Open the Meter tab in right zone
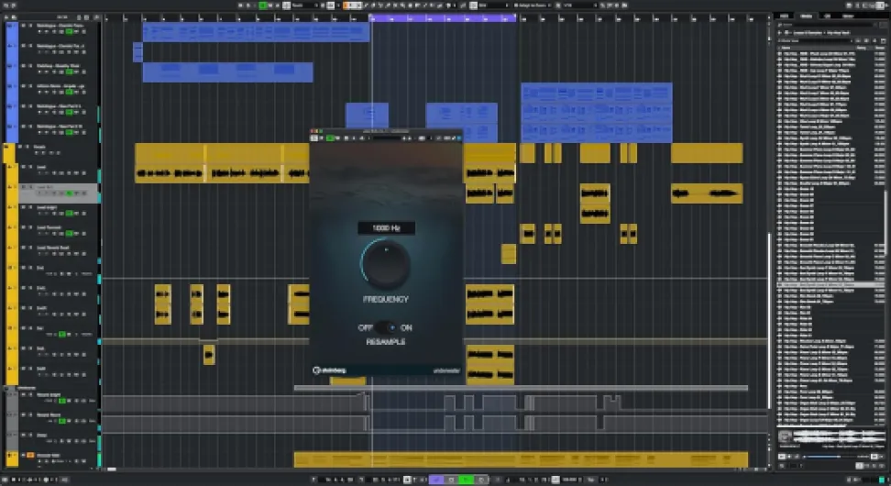The width and height of the screenshot is (891, 486). [852, 16]
